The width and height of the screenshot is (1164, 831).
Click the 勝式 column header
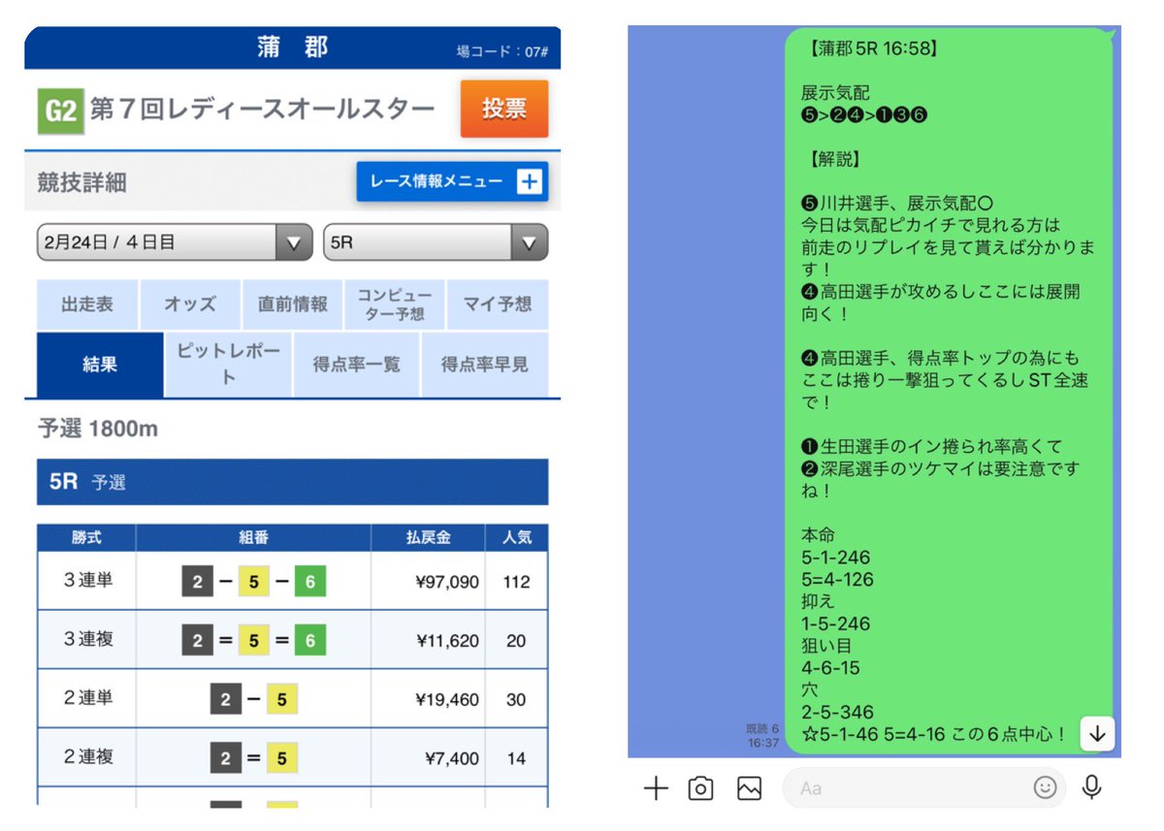(86, 537)
